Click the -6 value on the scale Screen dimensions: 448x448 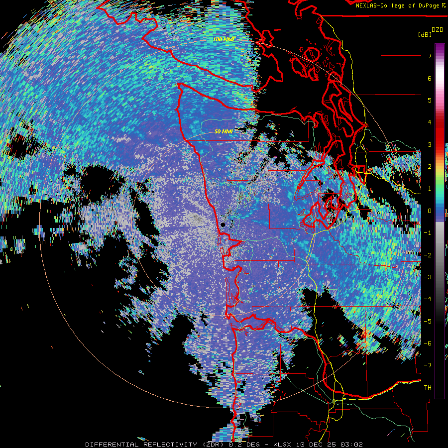click(x=428, y=343)
